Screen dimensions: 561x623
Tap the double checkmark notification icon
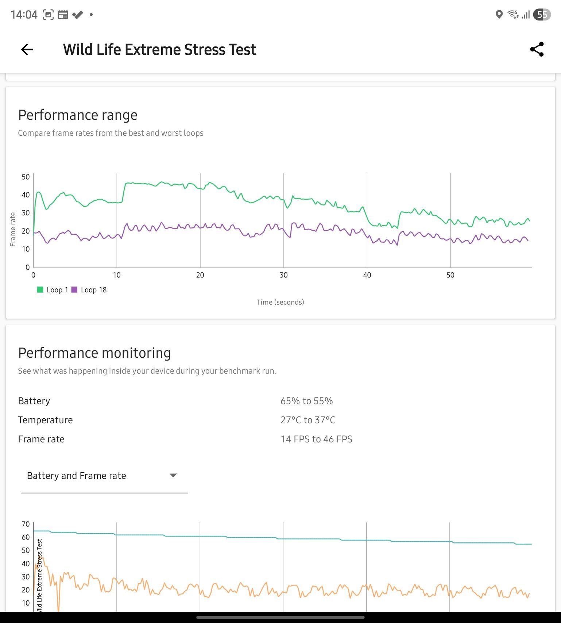pyautogui.click(x=77, y=15)
